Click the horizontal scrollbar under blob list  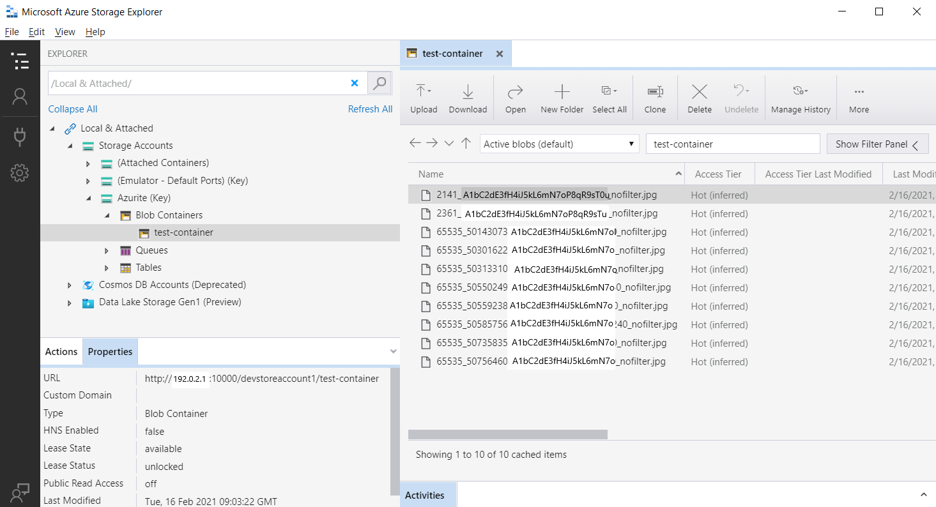pyautogui.click(x=508, y=435)
